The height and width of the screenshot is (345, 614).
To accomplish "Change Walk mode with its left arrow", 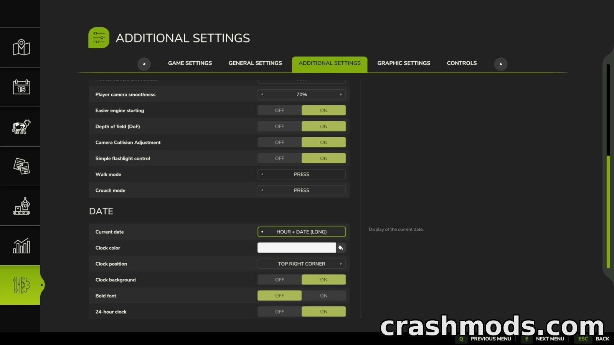I will tap(262, 174).
